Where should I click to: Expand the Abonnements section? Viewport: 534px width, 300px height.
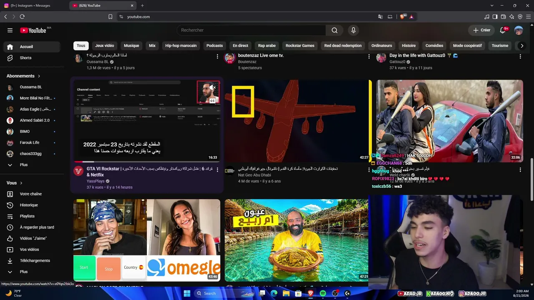coord(24,76)
